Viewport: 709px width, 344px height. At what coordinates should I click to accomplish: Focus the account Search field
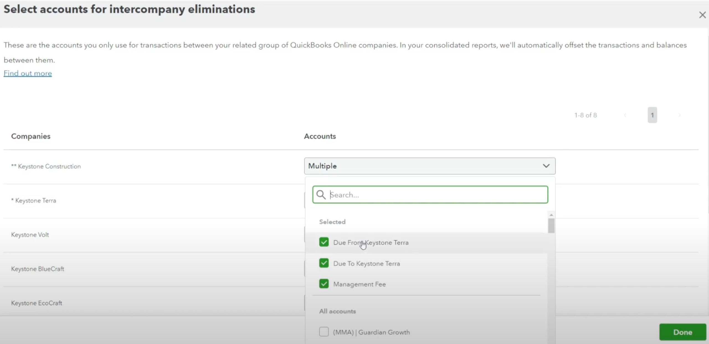point(438,195)
